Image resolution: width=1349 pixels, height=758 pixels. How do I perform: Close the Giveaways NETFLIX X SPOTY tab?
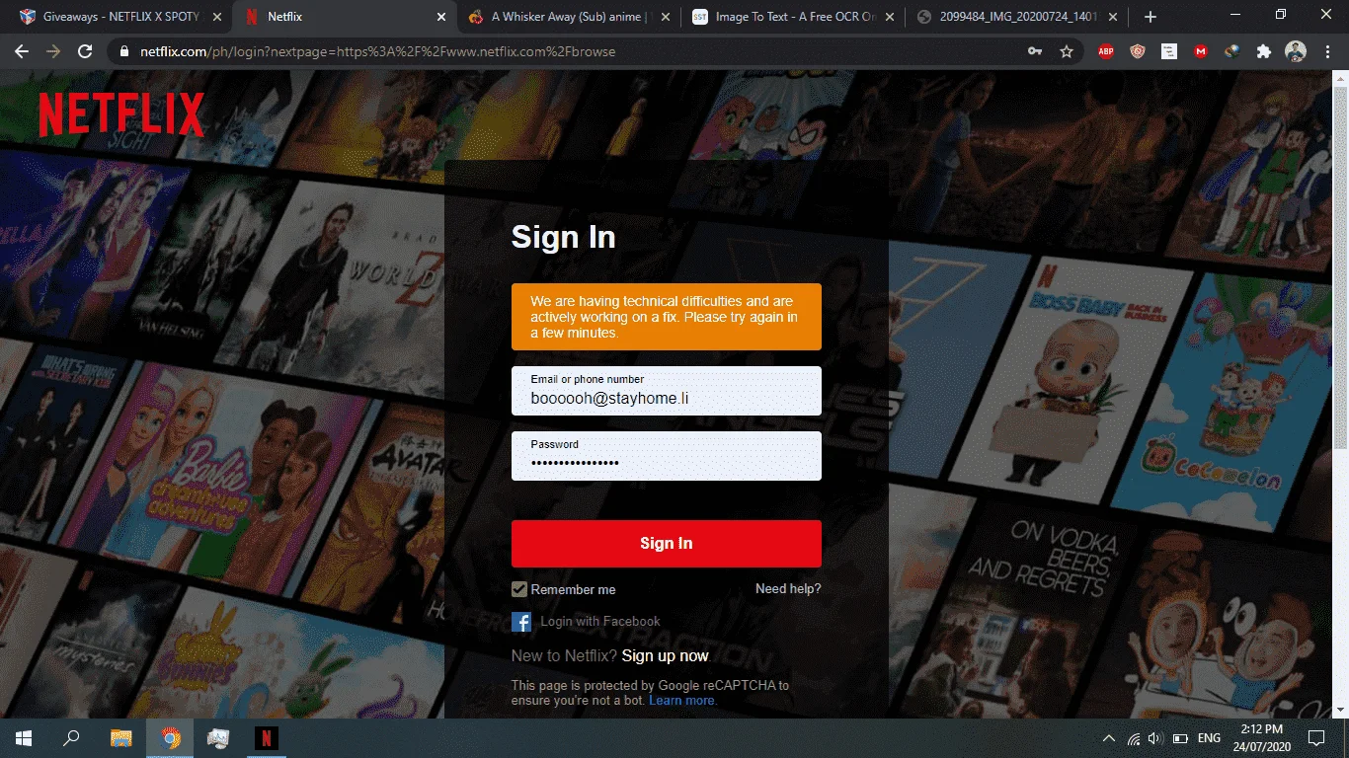(217, 17)
